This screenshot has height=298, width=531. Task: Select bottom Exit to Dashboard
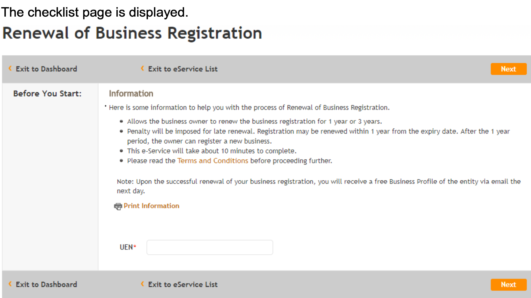(x=46, y=284)
